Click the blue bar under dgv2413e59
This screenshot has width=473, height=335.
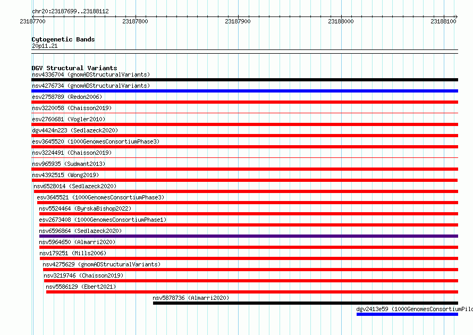pyautogui.click(x=407, y=314)
